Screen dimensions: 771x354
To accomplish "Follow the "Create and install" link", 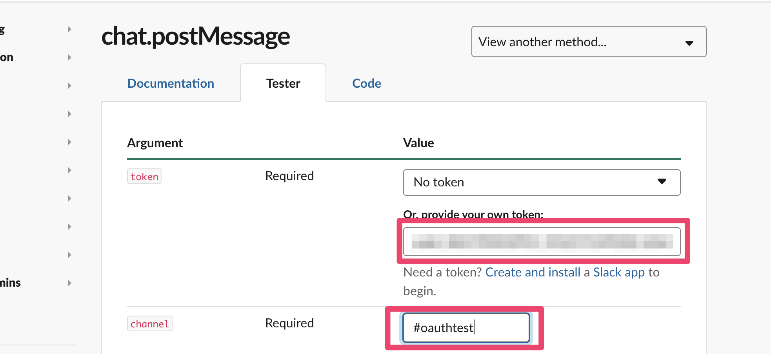I will 533,272.
